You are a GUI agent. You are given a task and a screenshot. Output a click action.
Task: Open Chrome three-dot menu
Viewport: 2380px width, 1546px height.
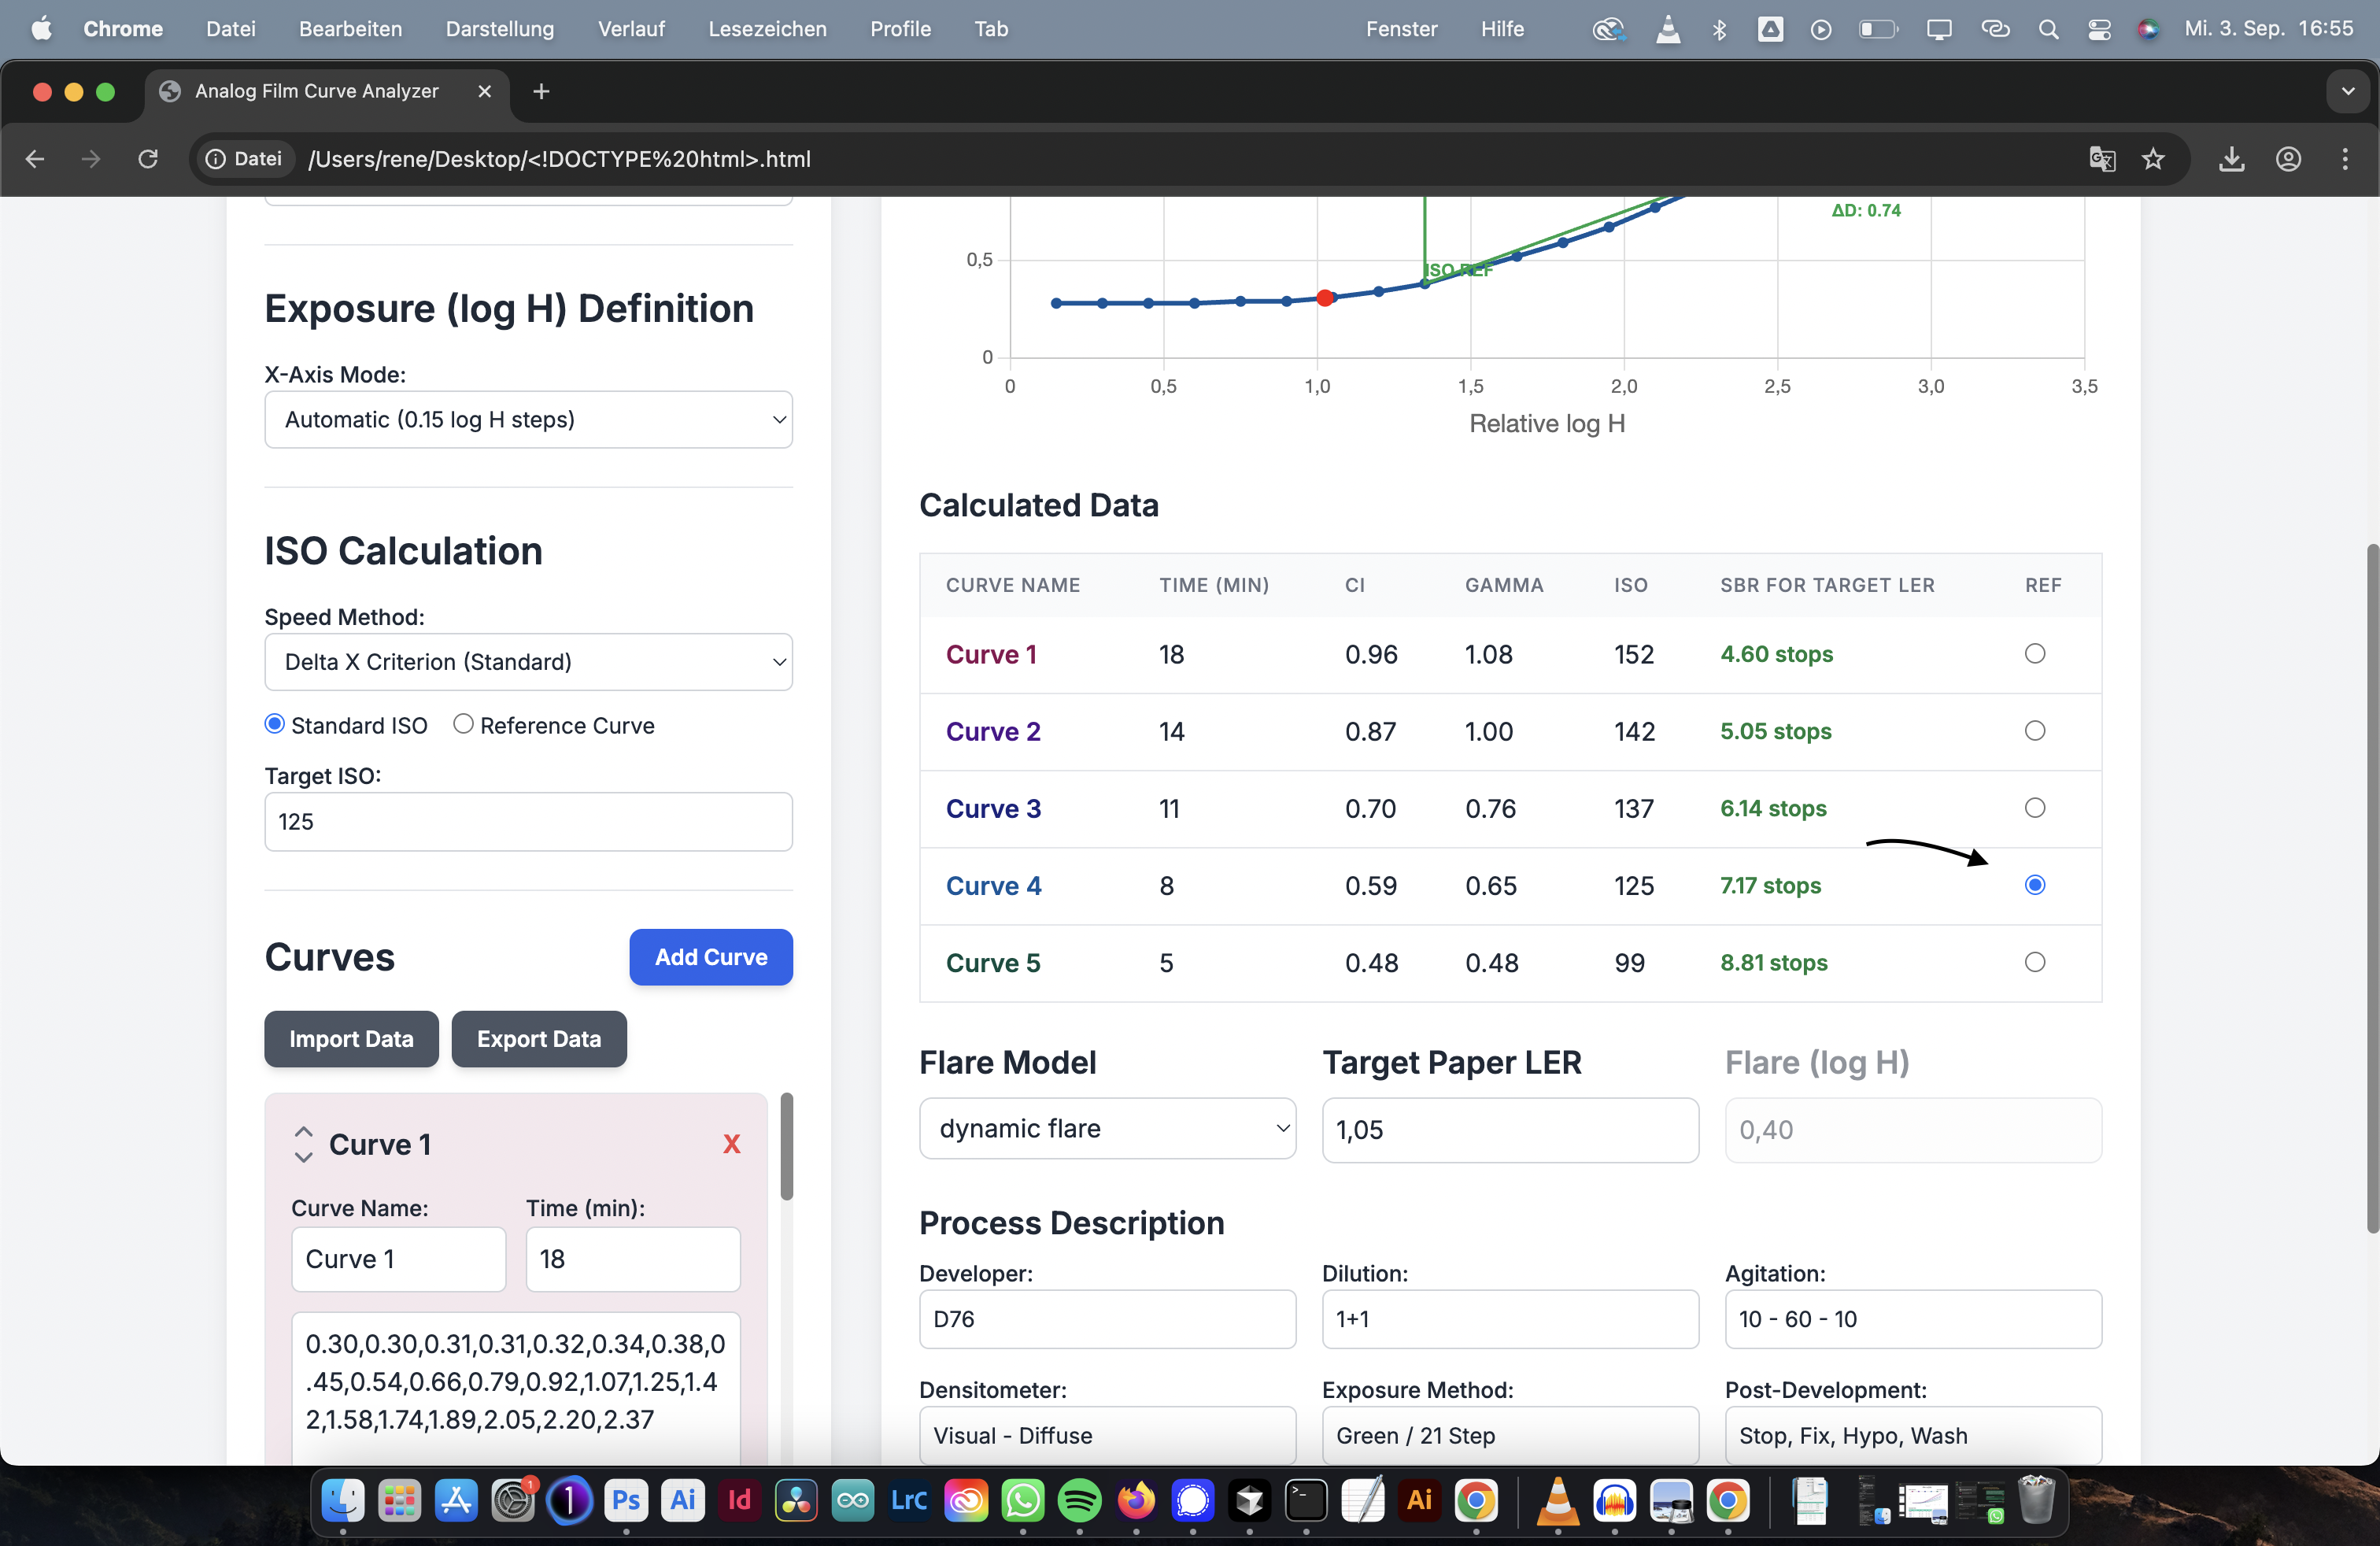point(2344,159)
